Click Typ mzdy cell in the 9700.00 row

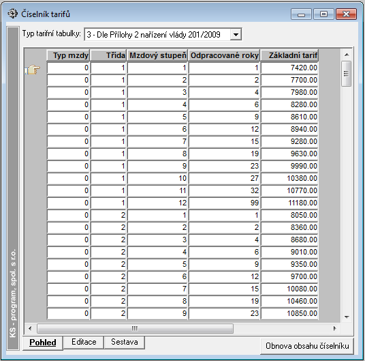pos(68,276)
